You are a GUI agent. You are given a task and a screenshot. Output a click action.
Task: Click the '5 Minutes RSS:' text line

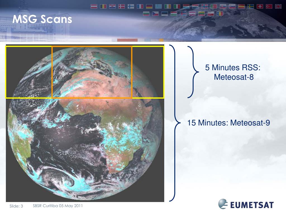pyautogui.click(x=233, y=67)
